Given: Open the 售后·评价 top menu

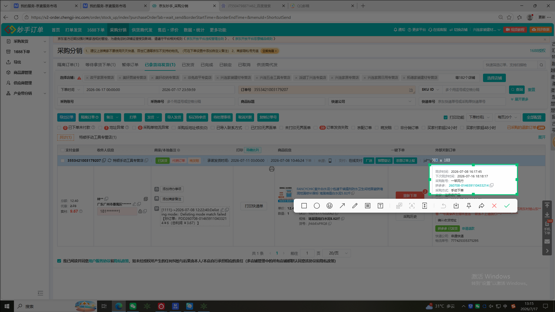Looking at the screenshot, I should [168, 30].
